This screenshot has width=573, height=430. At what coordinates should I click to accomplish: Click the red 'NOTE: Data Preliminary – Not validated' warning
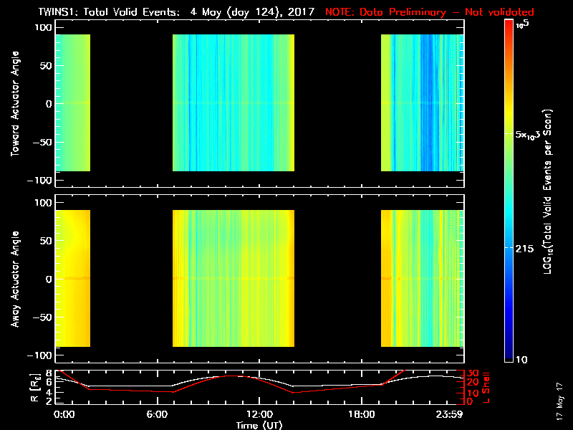point(430,12)
